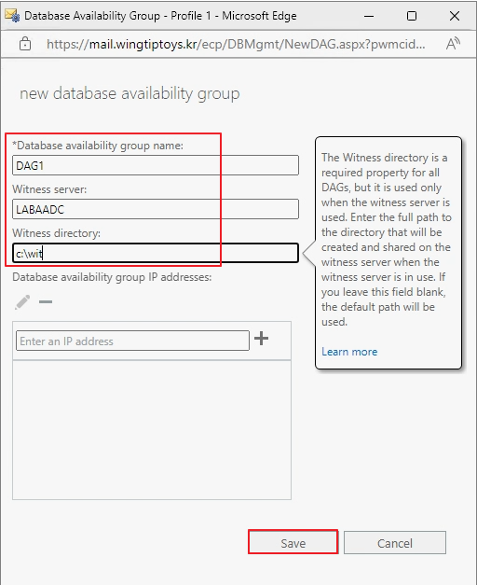Click the empty IP address list box

(152, 430)
